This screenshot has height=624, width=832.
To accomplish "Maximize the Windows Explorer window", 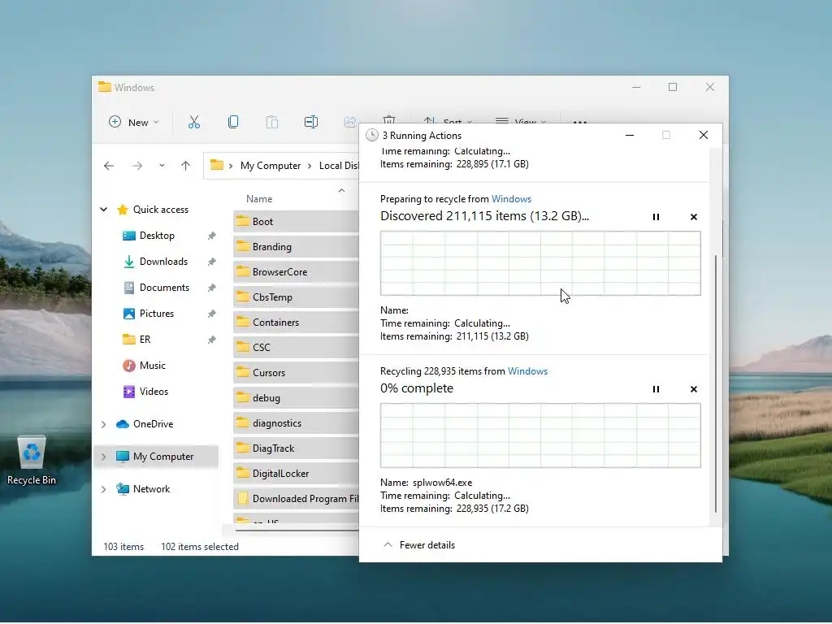I will 673,87.
